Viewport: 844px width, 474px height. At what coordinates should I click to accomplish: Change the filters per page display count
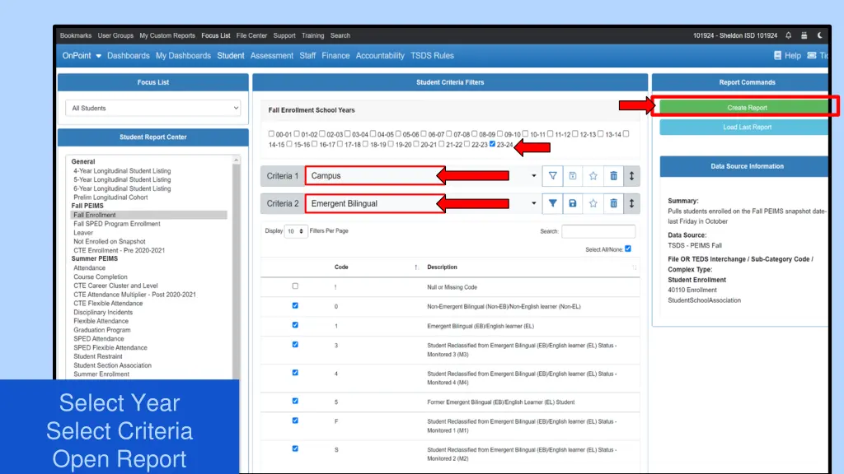click(x=296, y=231)
